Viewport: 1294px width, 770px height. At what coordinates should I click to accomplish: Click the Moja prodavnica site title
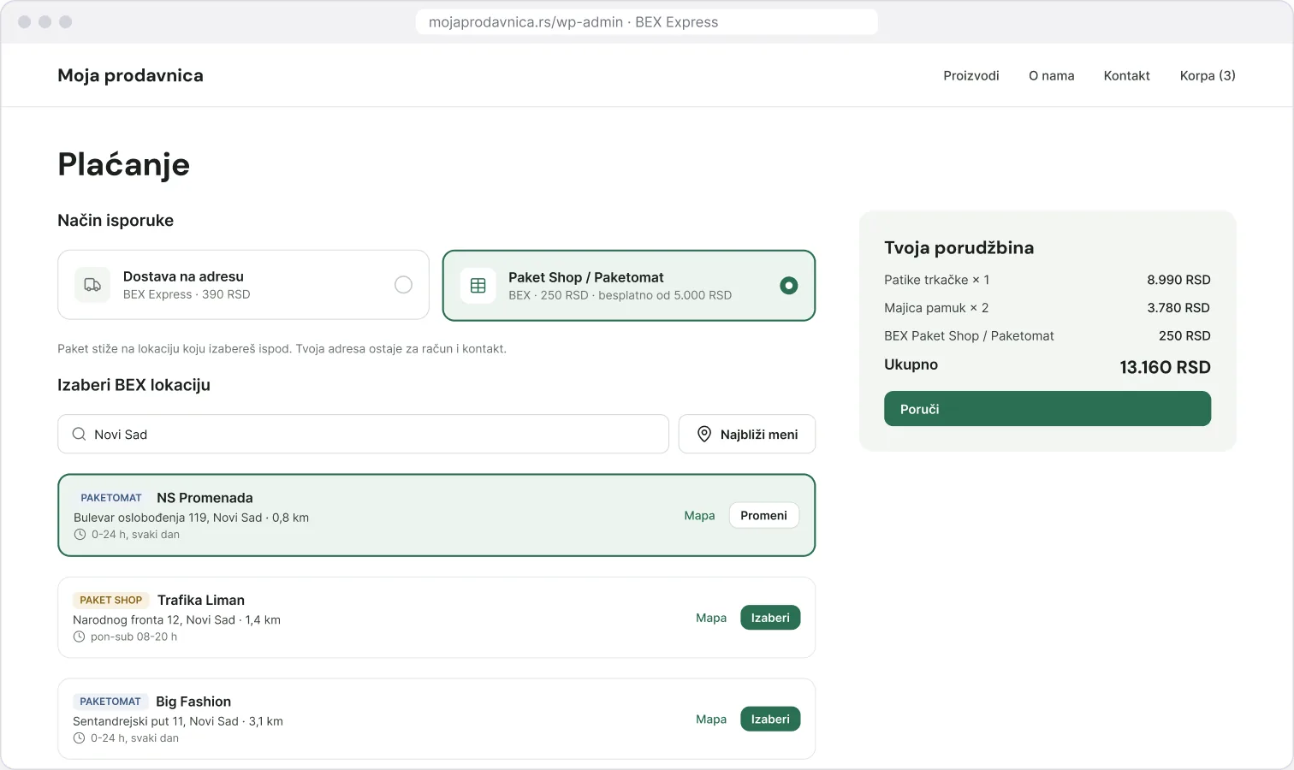click(x=130, y=75)
